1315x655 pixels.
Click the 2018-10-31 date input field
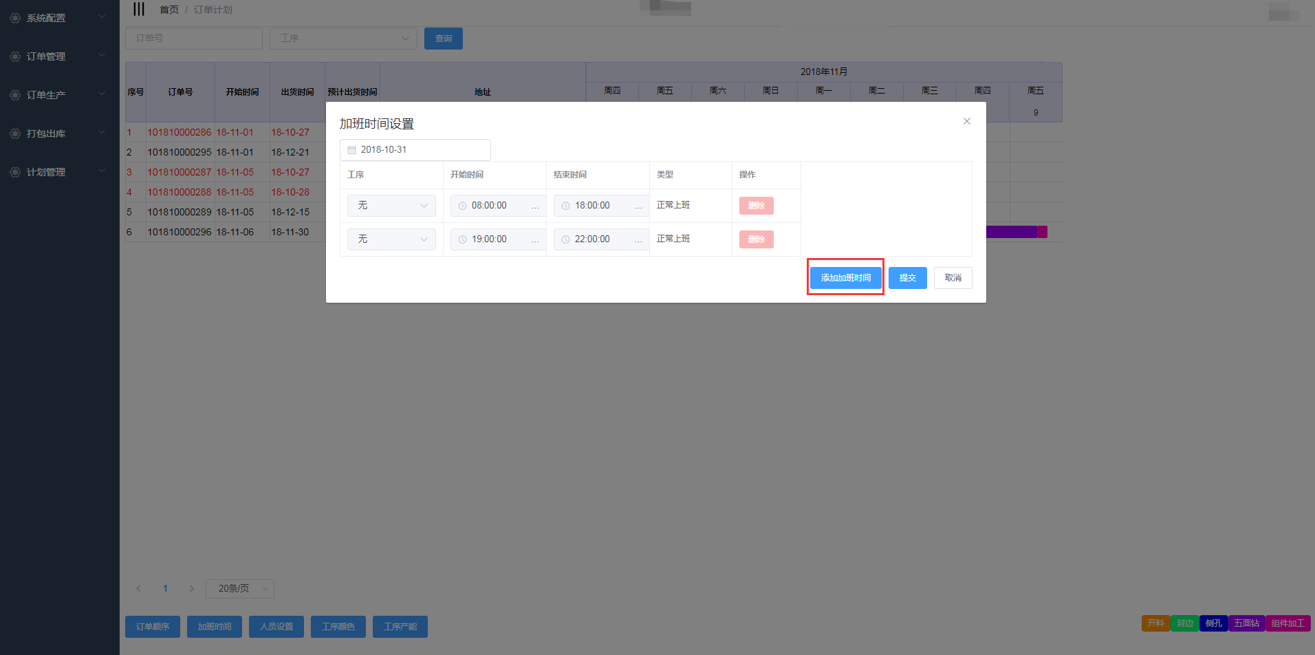coord(415,150)
